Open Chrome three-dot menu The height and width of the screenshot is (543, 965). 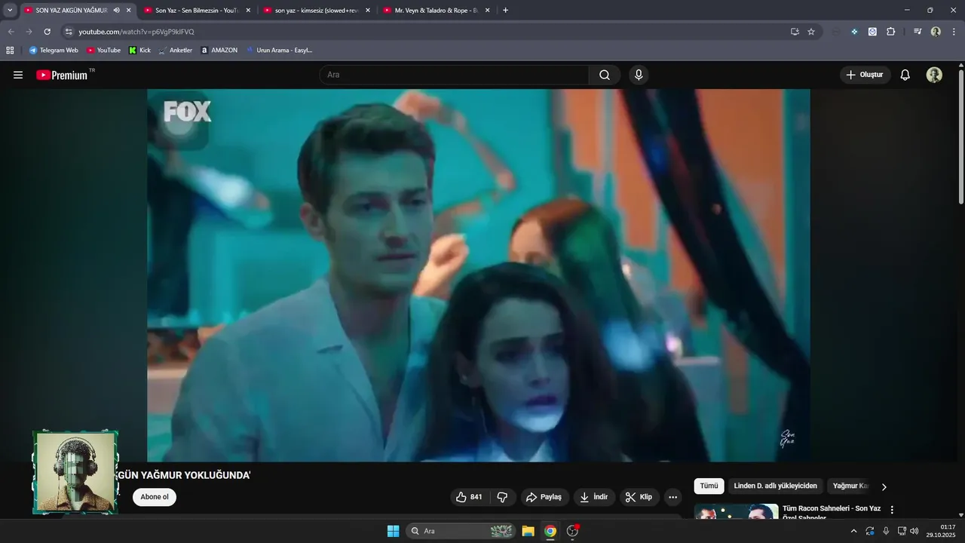(954, 32)
